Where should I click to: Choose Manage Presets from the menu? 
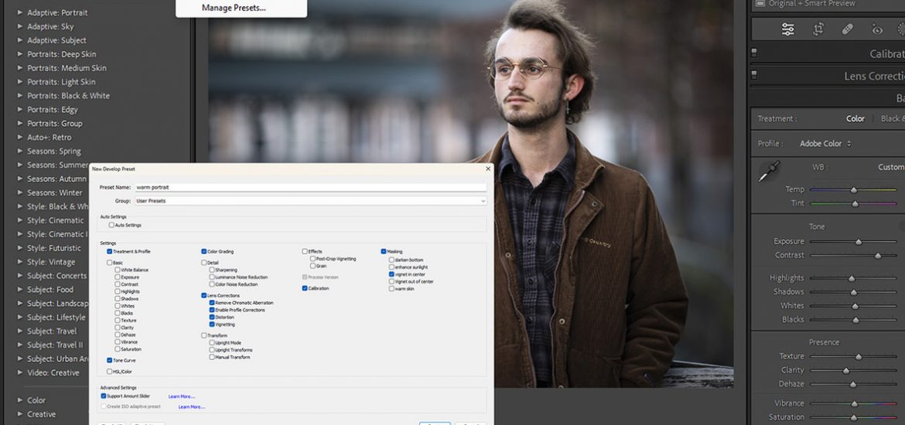[233, 8]
